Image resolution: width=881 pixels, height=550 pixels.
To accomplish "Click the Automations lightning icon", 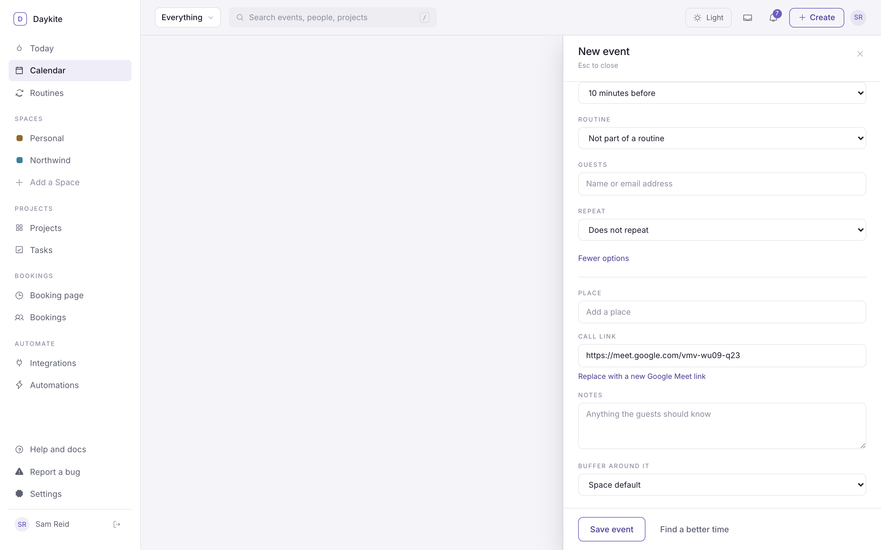I will click(19, 385).
